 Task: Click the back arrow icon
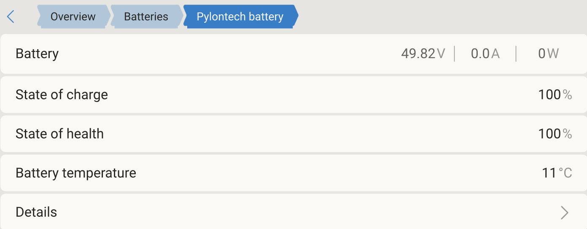coord(11,17)
